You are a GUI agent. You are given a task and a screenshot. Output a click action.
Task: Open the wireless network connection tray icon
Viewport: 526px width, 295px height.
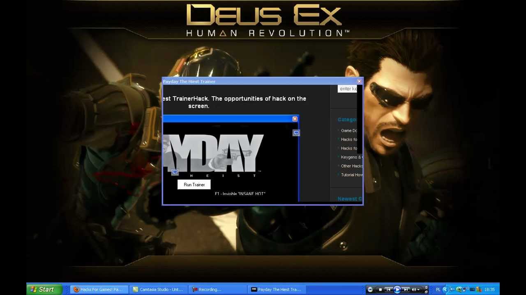[x=466, y=290]
